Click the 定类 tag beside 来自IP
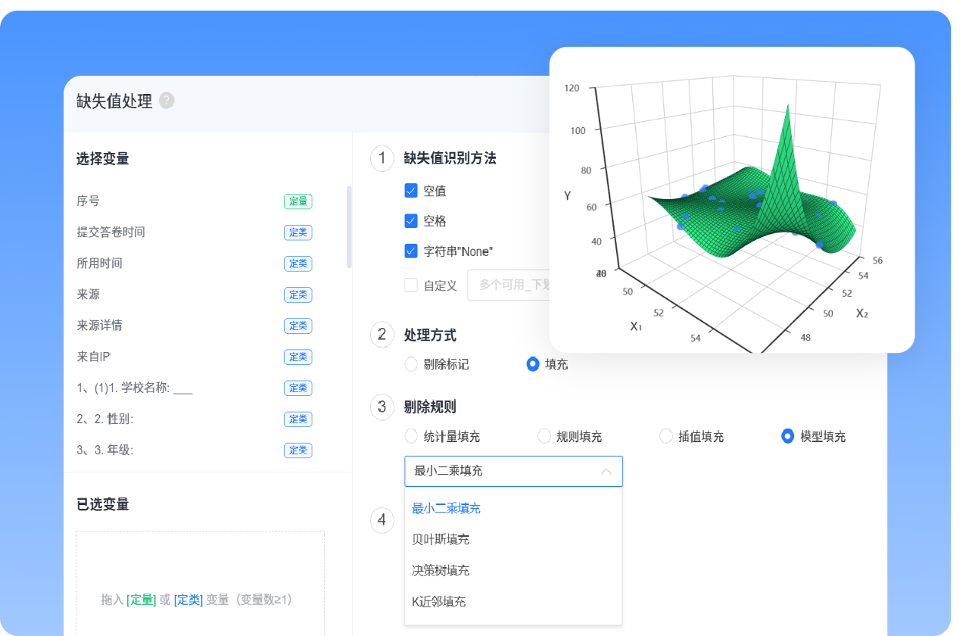969x636 pixels. pyautogui.click(x=298, y=357)
